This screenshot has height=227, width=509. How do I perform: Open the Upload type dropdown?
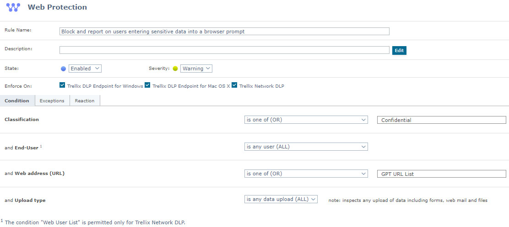(x=281, y=200)
